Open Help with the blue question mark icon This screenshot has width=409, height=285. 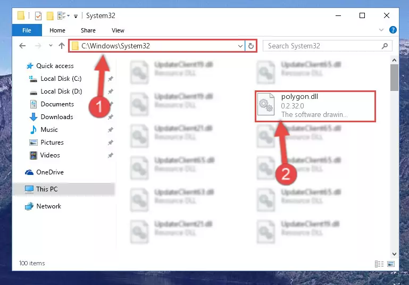point(393,30)
